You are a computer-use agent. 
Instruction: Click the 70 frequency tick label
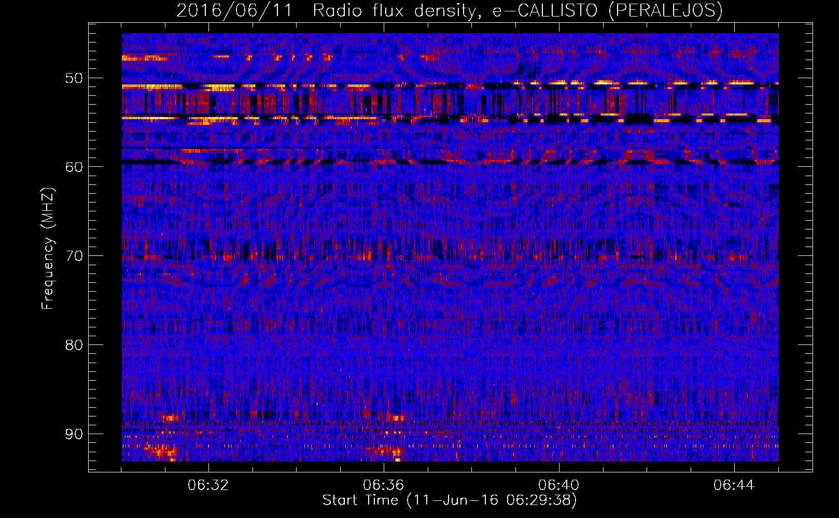[x=74, y=256]
